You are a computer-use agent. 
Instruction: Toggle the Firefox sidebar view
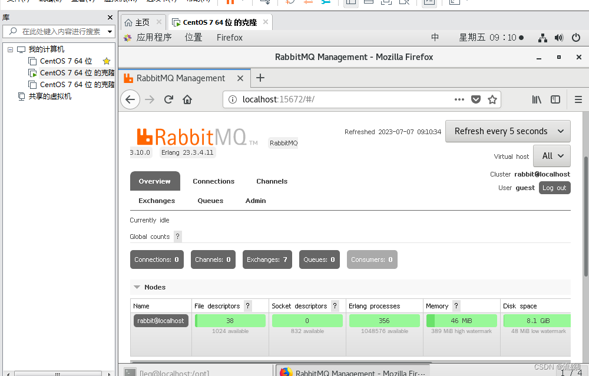point(555,99)
